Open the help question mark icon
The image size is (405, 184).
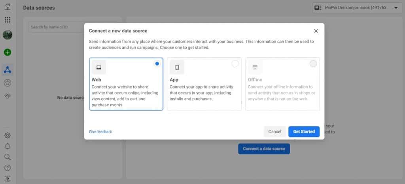pos(8,167)
